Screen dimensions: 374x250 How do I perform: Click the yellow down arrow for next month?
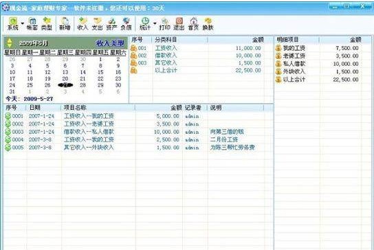coord(10,45)
